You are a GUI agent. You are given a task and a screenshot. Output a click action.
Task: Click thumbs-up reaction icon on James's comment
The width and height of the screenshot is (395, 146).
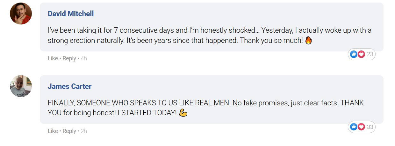(354, 127)
